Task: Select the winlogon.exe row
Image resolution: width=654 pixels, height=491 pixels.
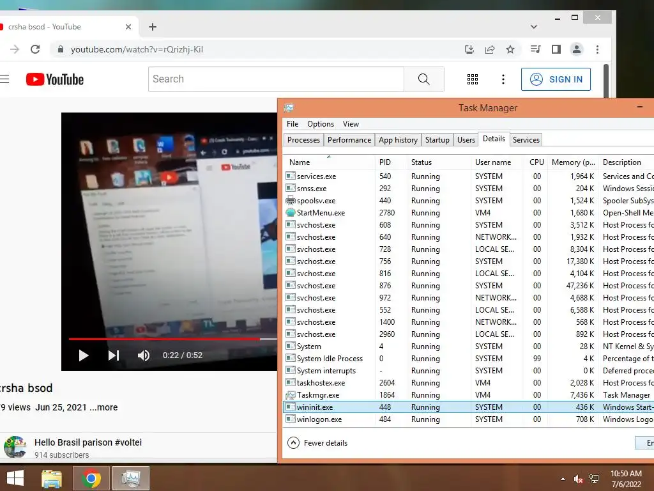Action: pyautogui.click(x=468, y=419)
